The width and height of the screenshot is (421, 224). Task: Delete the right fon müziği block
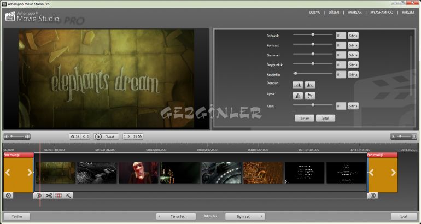click(373, 196)
